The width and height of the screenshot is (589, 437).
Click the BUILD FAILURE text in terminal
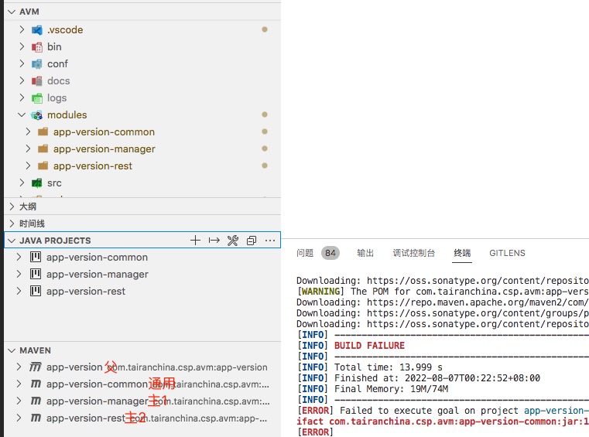click(369, 346)
